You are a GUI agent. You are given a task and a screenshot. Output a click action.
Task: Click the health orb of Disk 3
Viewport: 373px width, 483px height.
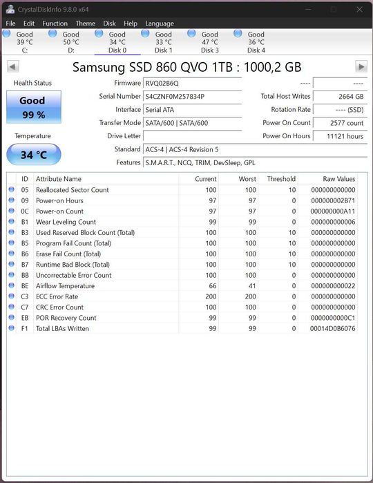click(191, 33)
